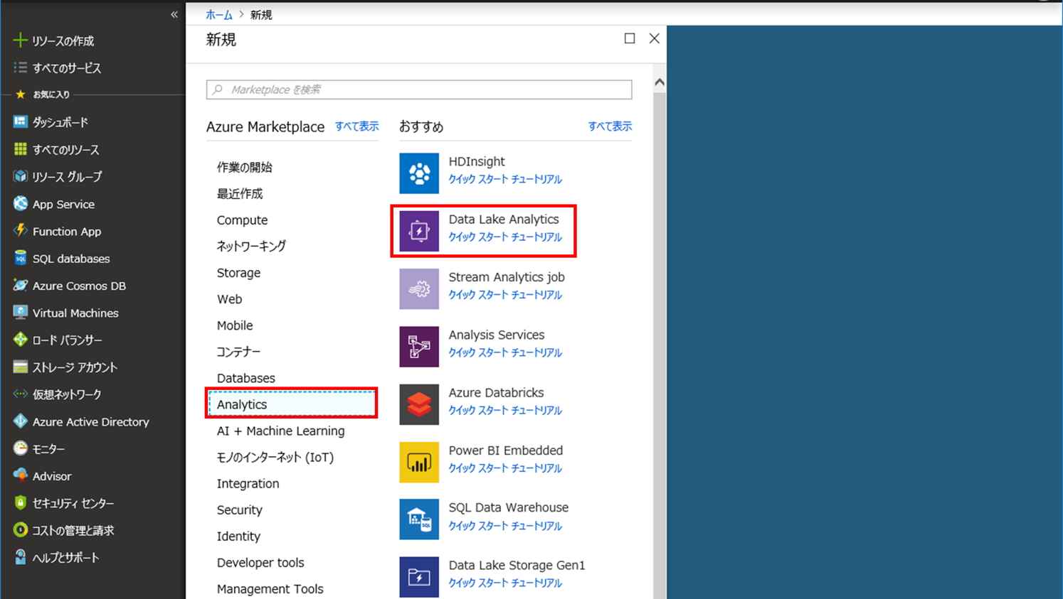The height and width of the screenshot is (599, 1063).
Task: Click the Stream Analytics job icon
Action: [419, 288]
